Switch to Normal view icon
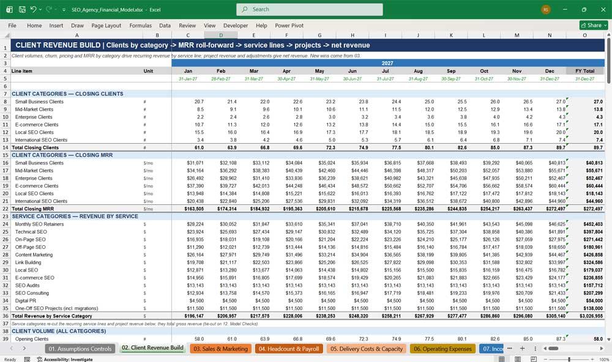This screenshot has height=362, width=612. pyautogui.click(x=502, y=359)
